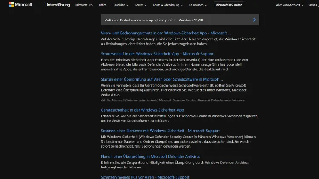Click description starting 'Eines der Windows-Sicherheit App-Features'
This screenshot has width=319, height=179.
174,64
